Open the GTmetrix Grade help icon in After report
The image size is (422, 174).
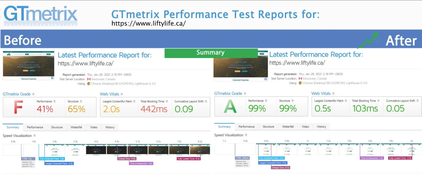[x=245, y=94]
